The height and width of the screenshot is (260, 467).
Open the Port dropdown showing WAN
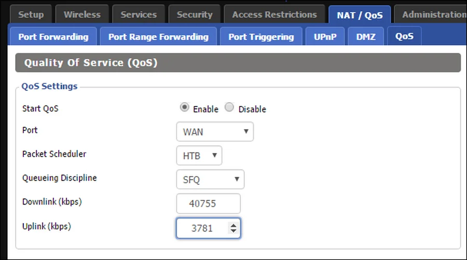coord(215,132)
